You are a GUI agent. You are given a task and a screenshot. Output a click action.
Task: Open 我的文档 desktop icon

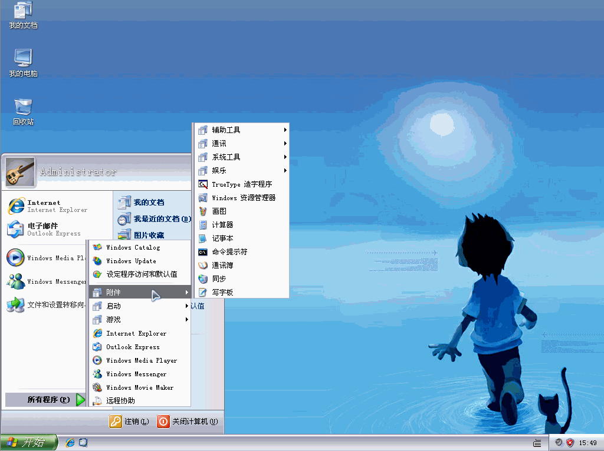23,15
